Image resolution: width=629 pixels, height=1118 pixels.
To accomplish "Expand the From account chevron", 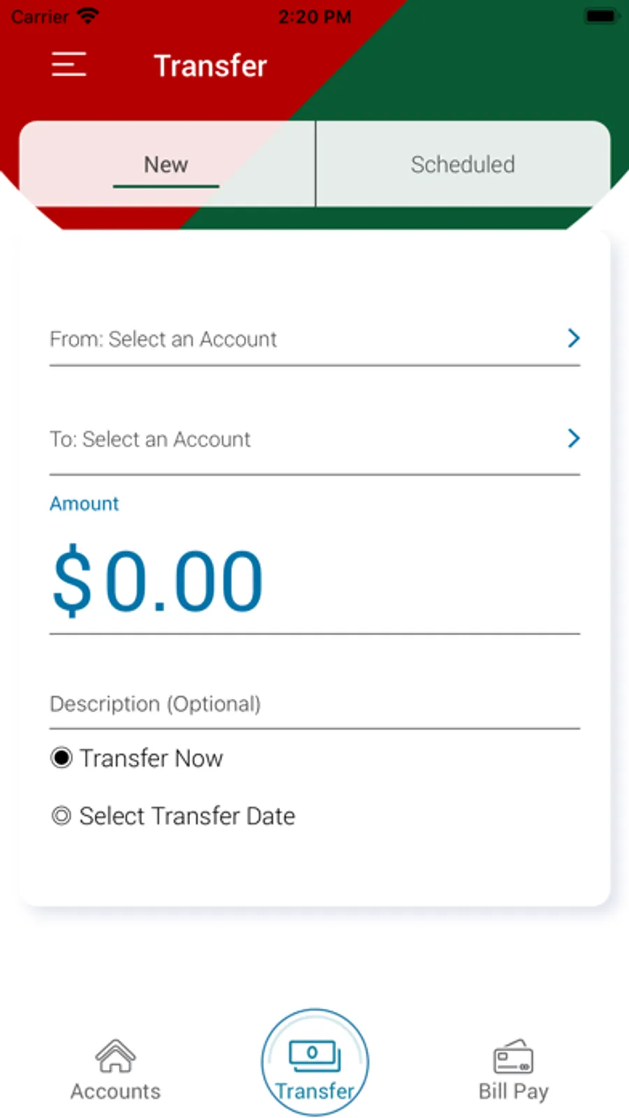I will pos(574,339).
